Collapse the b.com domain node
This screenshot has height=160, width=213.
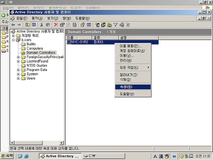(x=13, y=40)
